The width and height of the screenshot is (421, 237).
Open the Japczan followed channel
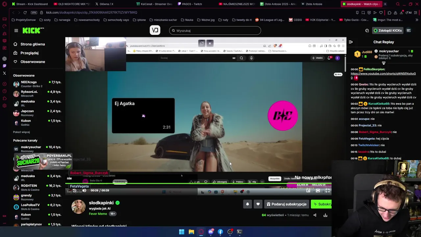tap(37, 113)
